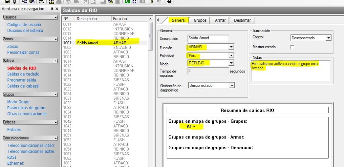Click the output list scroll-up arrow
The height and width of the screenshot is (167, 344).
tap(150, 19)
